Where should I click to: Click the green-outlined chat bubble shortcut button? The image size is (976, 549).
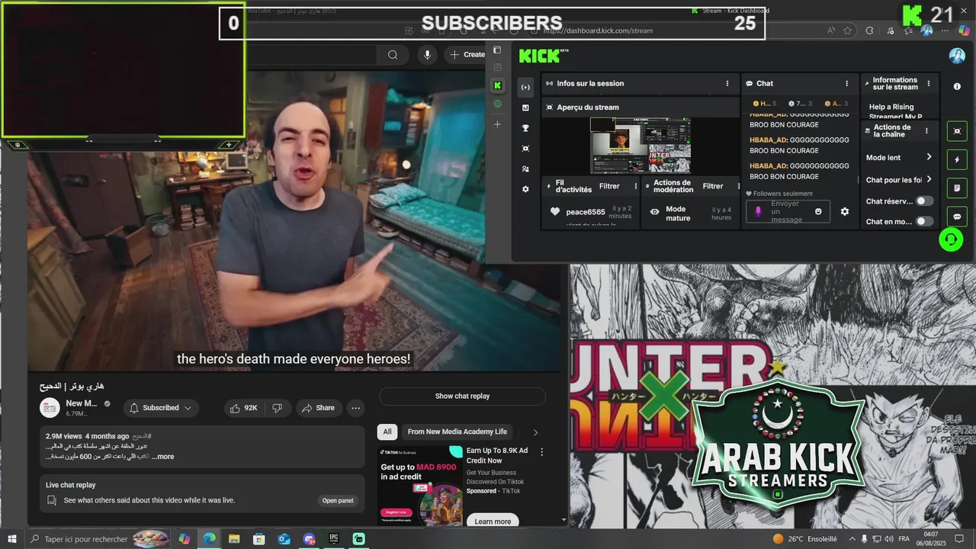pos(957,217)
